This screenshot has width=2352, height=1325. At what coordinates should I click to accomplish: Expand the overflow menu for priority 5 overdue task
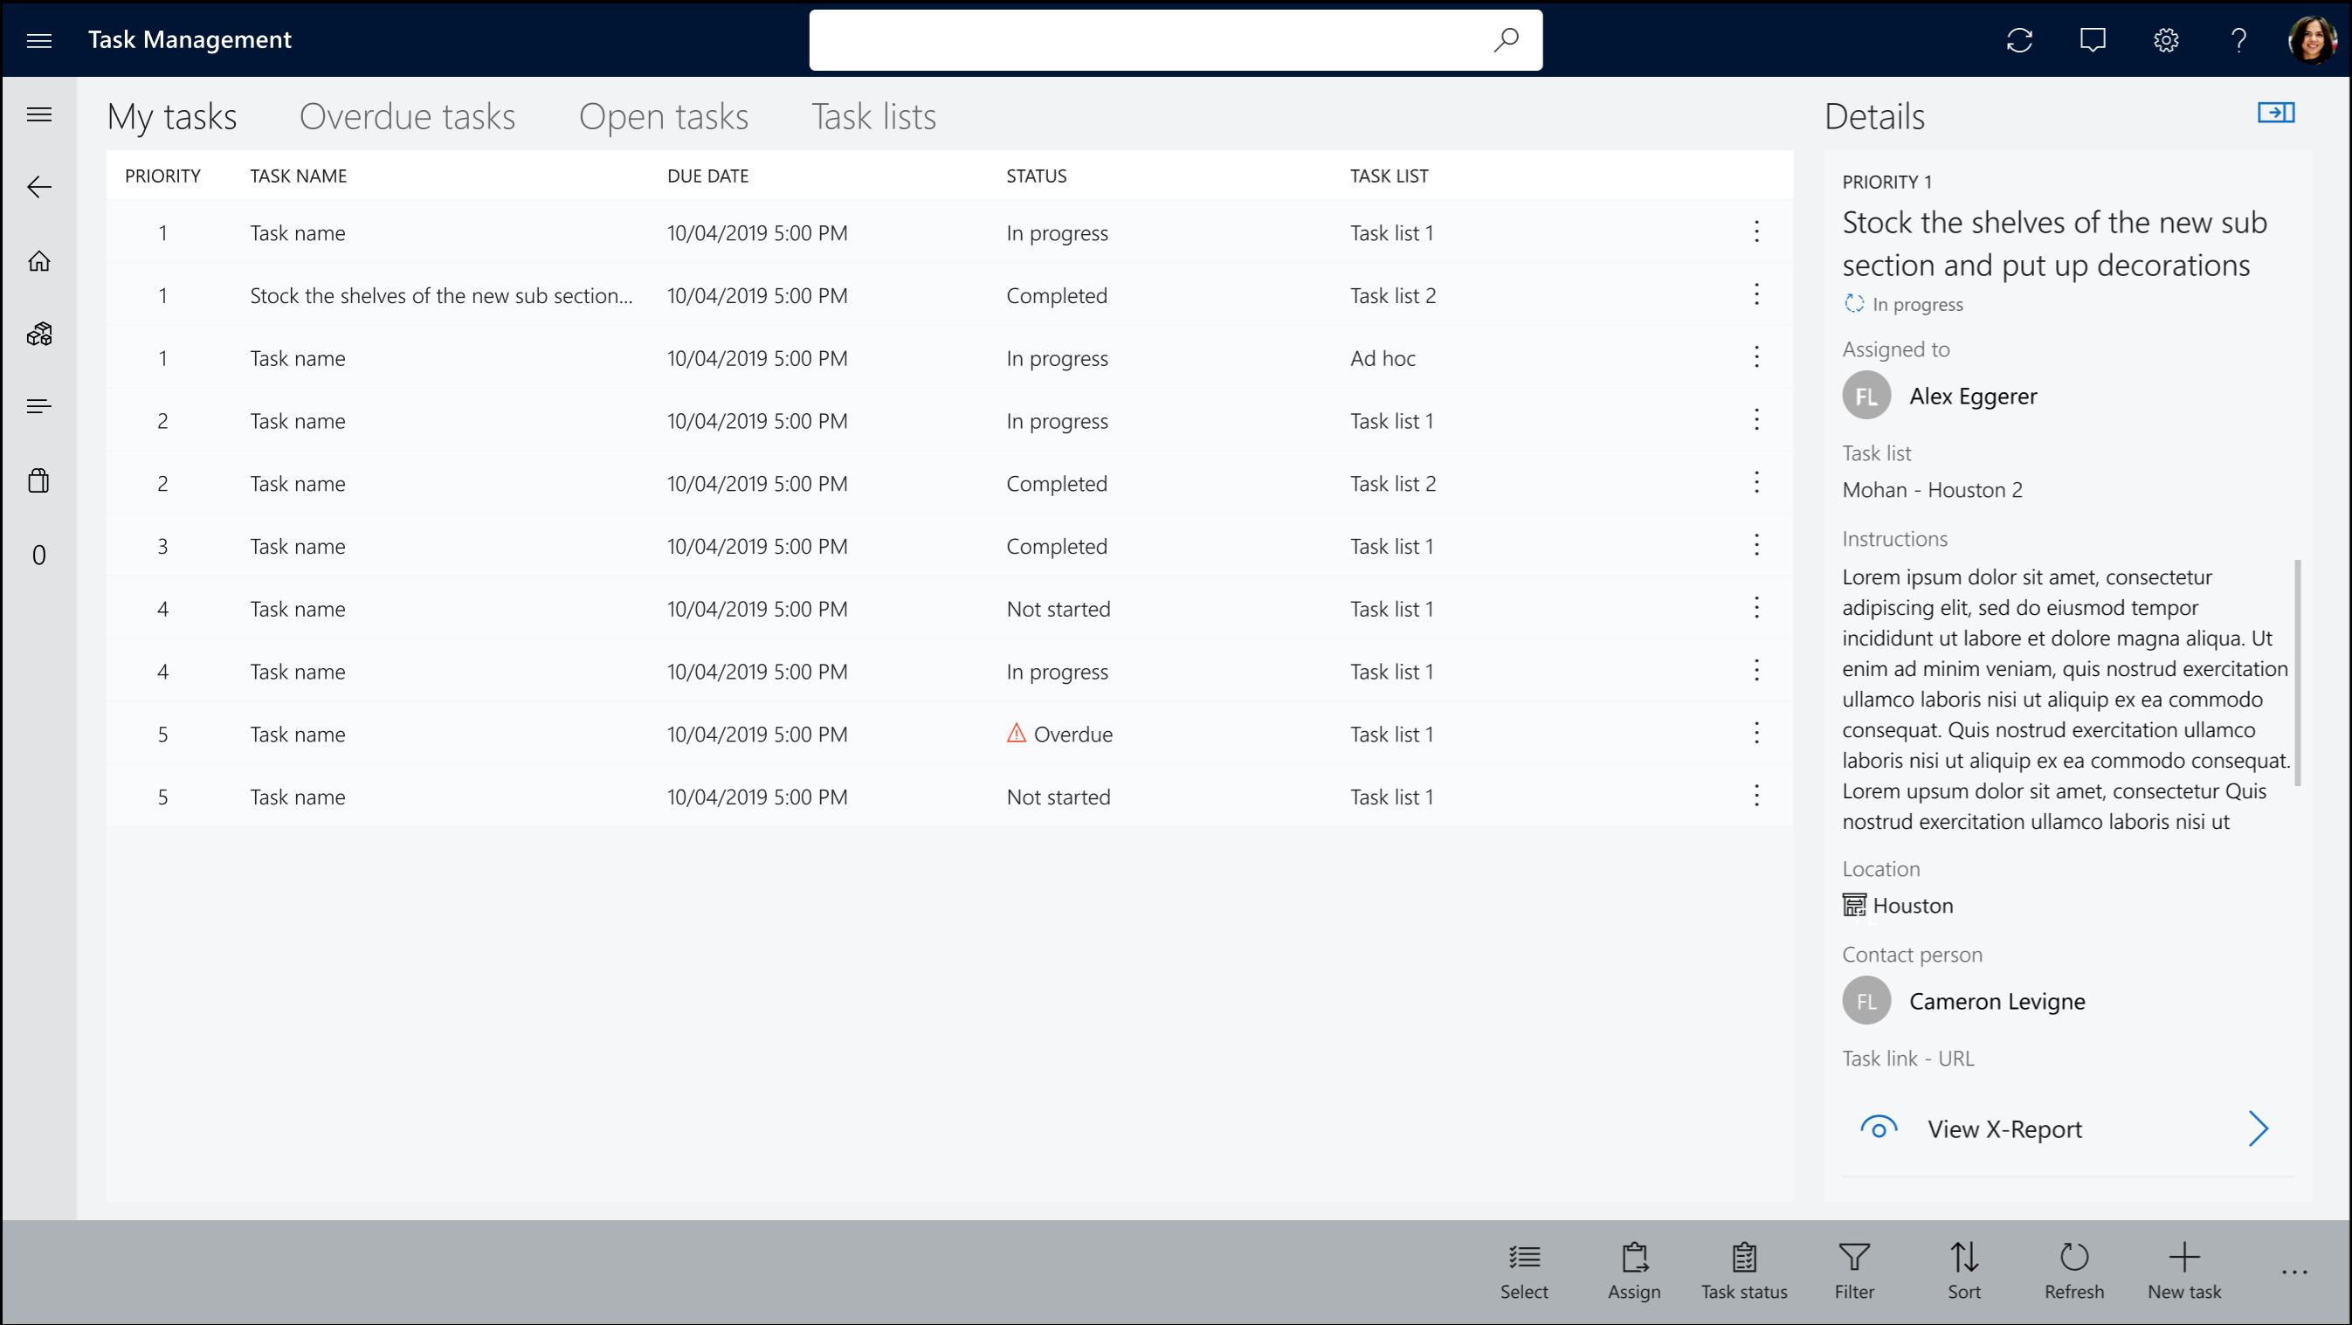[x=1756, y=732]
